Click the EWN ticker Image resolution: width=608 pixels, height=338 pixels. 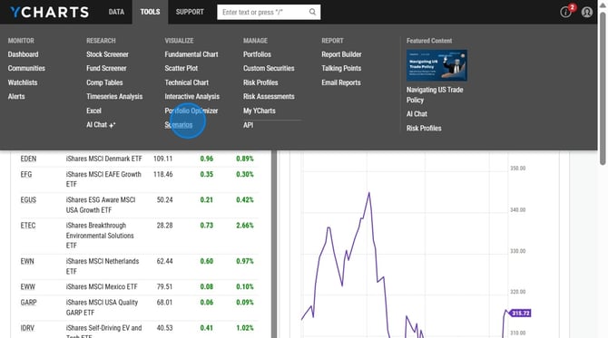coord(27,261)
